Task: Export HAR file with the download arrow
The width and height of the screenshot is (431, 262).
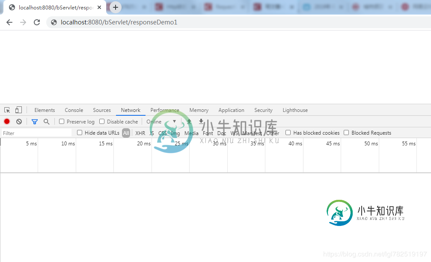Action: coord(201,121)
